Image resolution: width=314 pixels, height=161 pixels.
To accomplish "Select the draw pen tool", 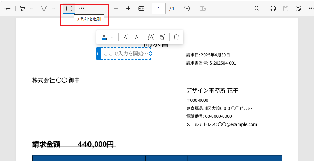I will (44, 9).
